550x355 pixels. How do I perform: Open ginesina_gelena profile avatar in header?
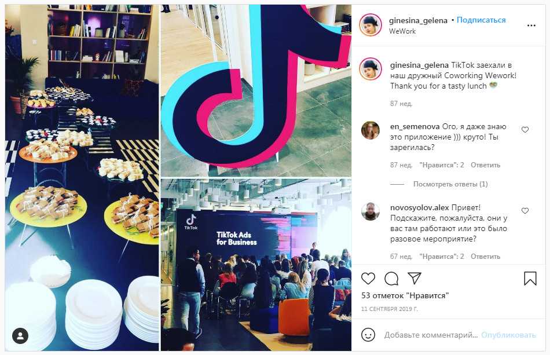tap(371, 25)
